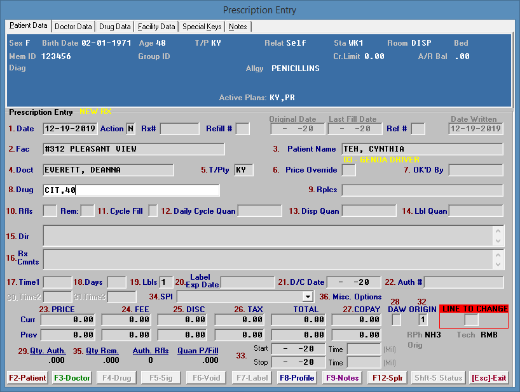Expand the SPI dropdown
520x392 pixels.
point(308,296)
